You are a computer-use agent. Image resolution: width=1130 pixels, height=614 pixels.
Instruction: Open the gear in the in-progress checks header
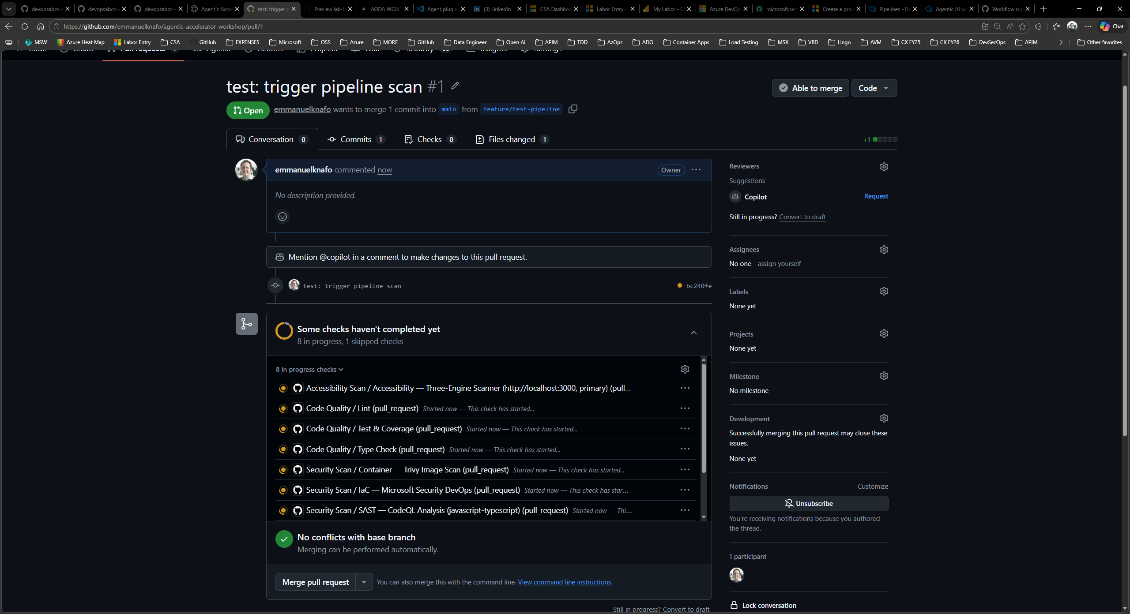(684, 369)
